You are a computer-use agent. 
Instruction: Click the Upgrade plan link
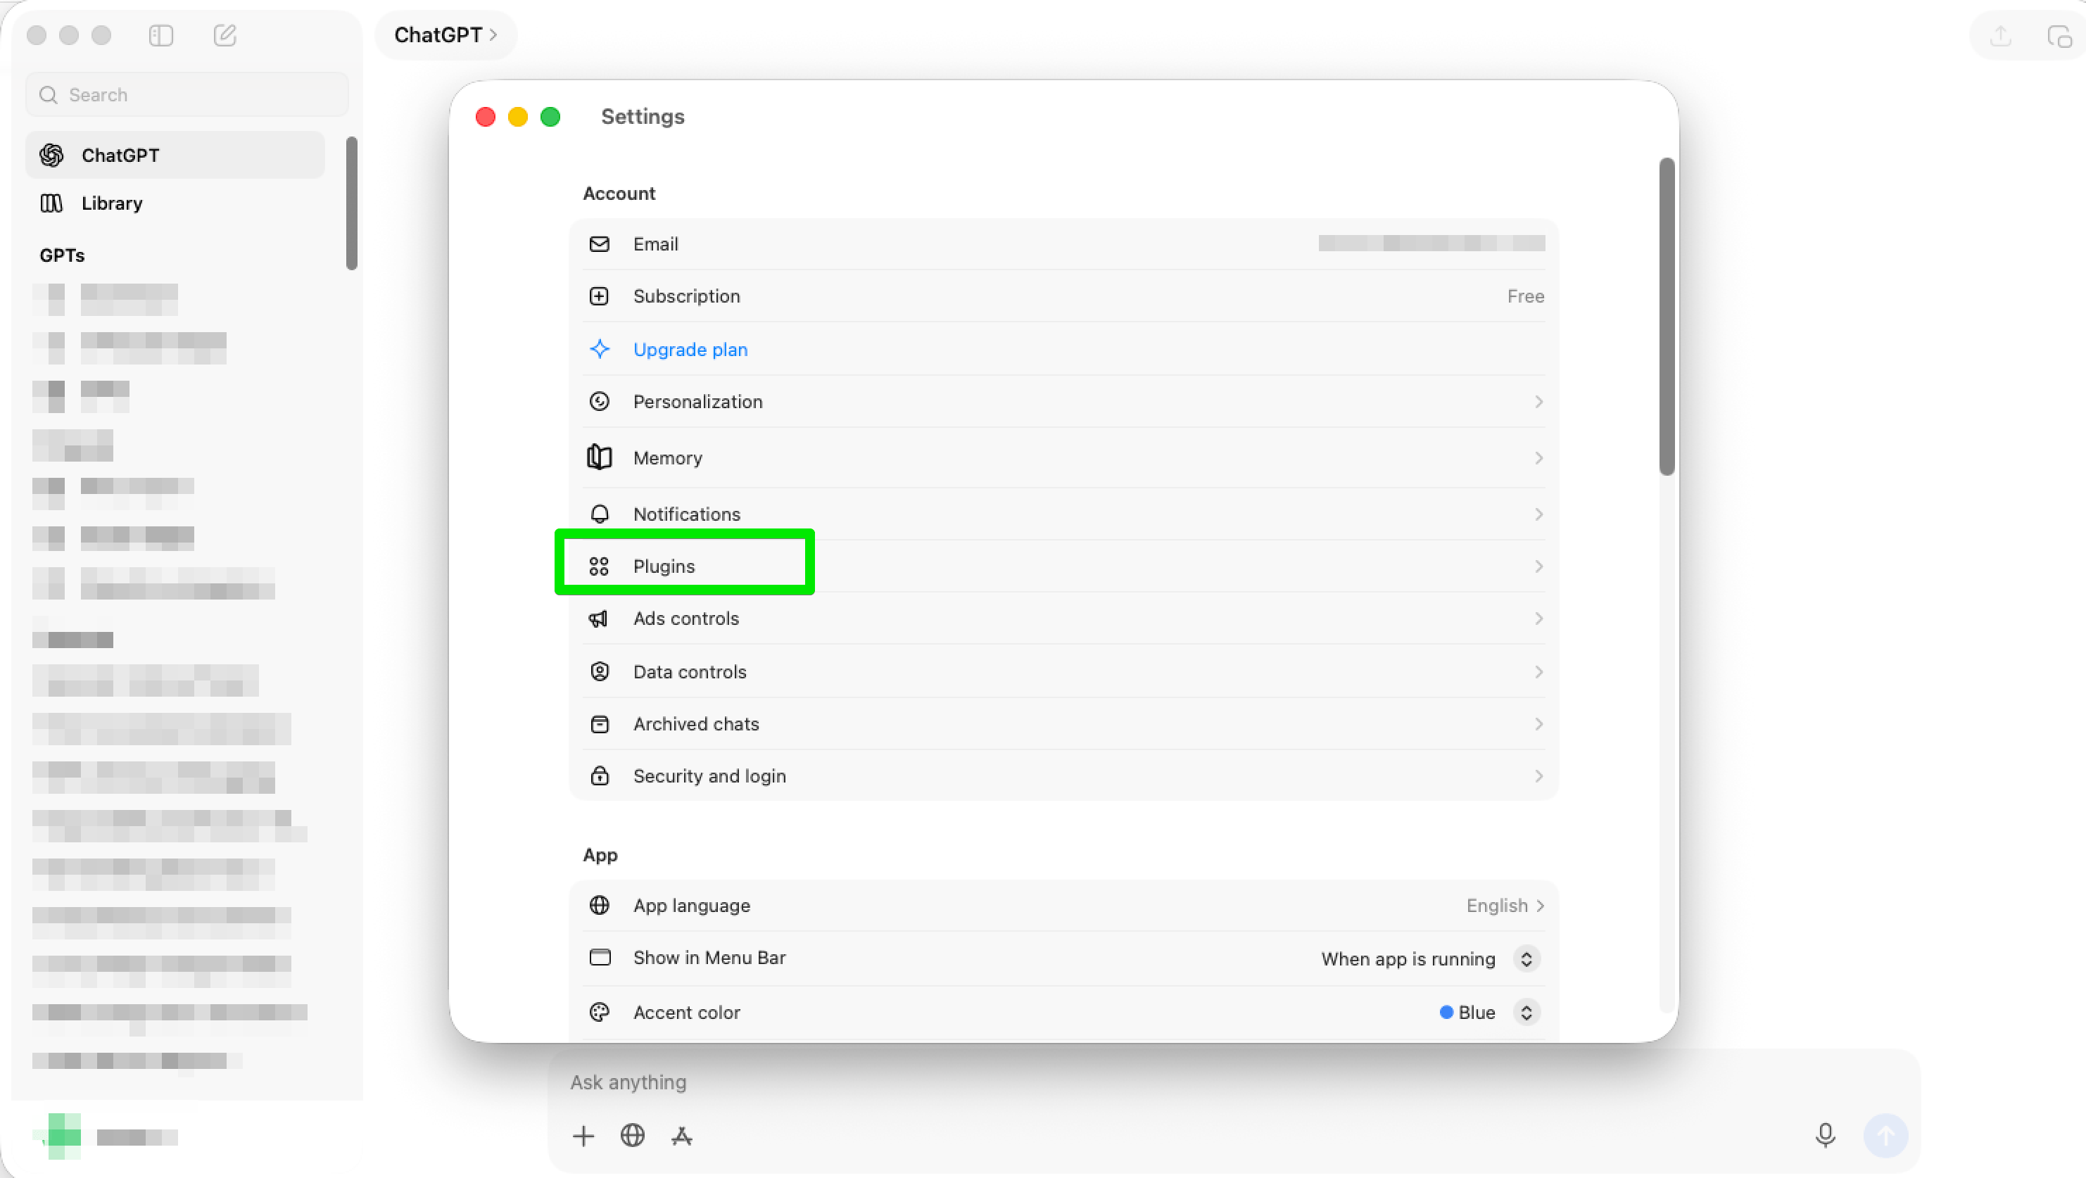[690, 349]
